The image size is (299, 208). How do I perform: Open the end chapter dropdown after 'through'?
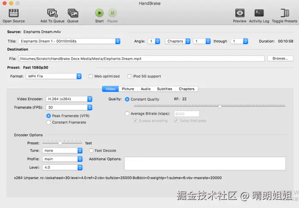point(239,41)
